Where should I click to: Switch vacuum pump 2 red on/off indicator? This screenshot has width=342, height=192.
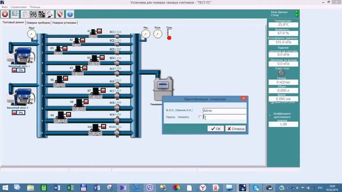click(x=14, y=113)
